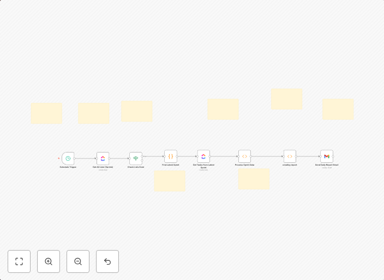
Task: Select sticky note above Check Lists Exist node
Action: click(x=137, y=111)
